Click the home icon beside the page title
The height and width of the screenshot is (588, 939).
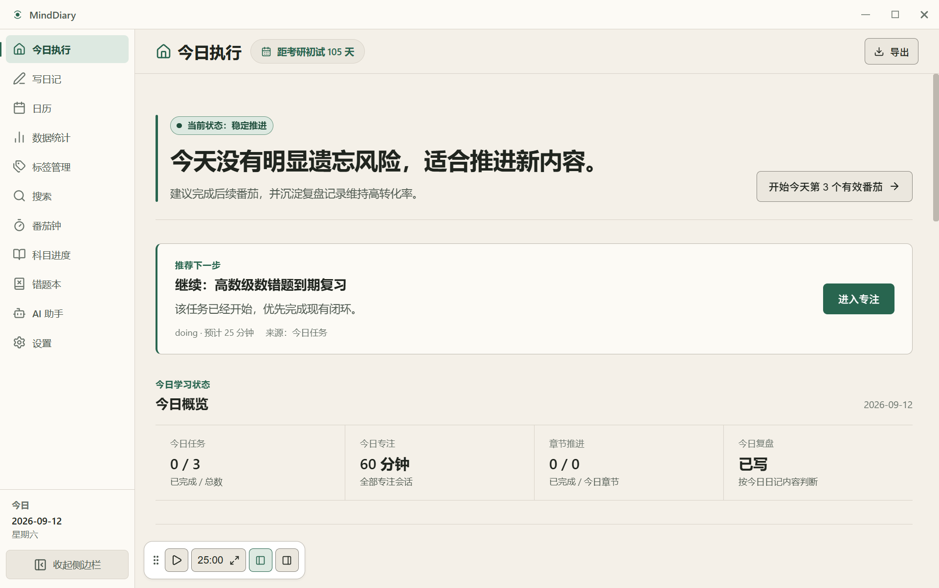tap(163, 51)
